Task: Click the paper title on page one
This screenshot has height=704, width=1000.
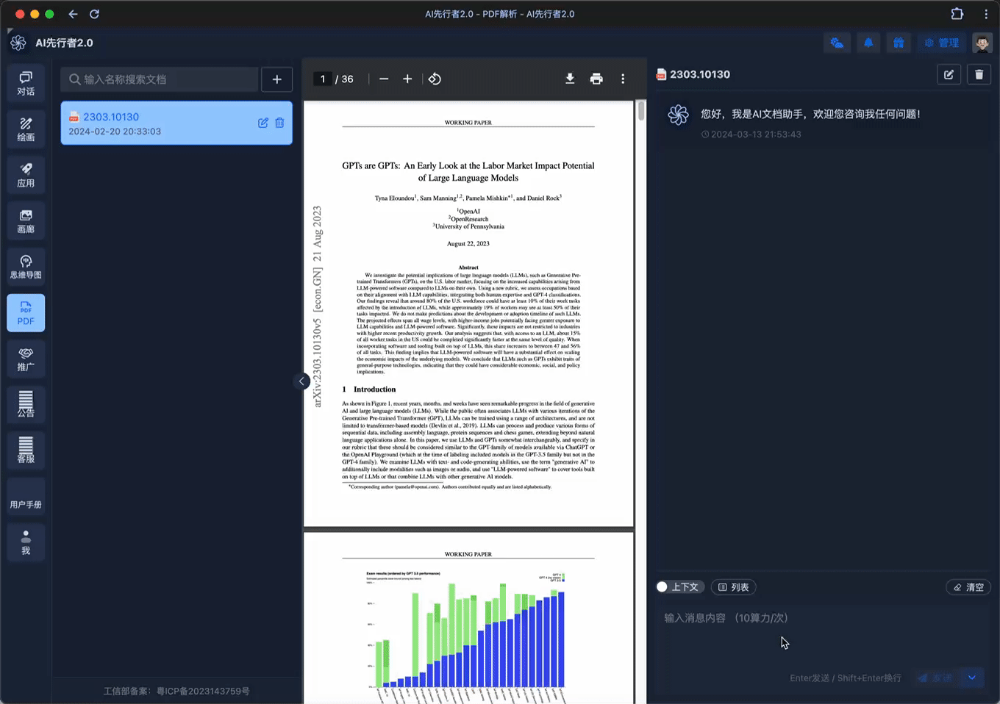Action: click(x=468, y=171)
